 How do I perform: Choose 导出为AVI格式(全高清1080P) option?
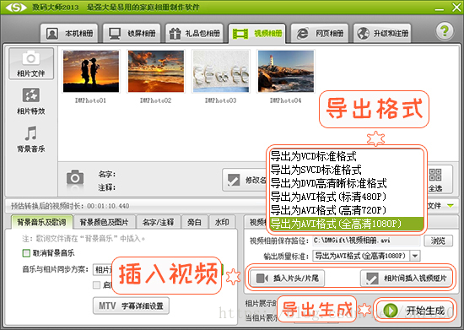point(347,224)
